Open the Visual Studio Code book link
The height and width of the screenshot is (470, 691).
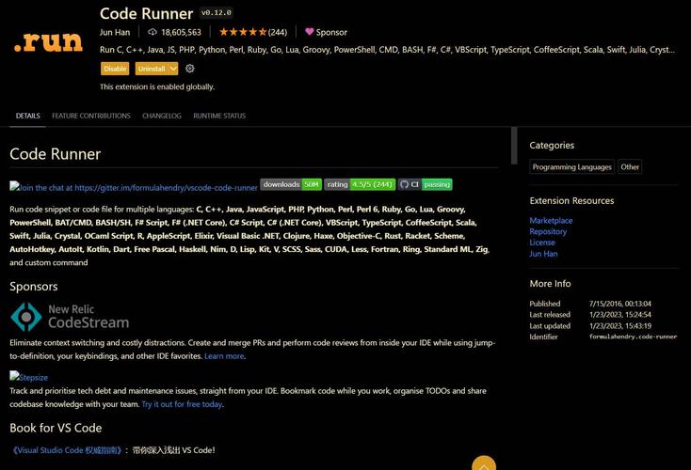click(x=66, y=450)
